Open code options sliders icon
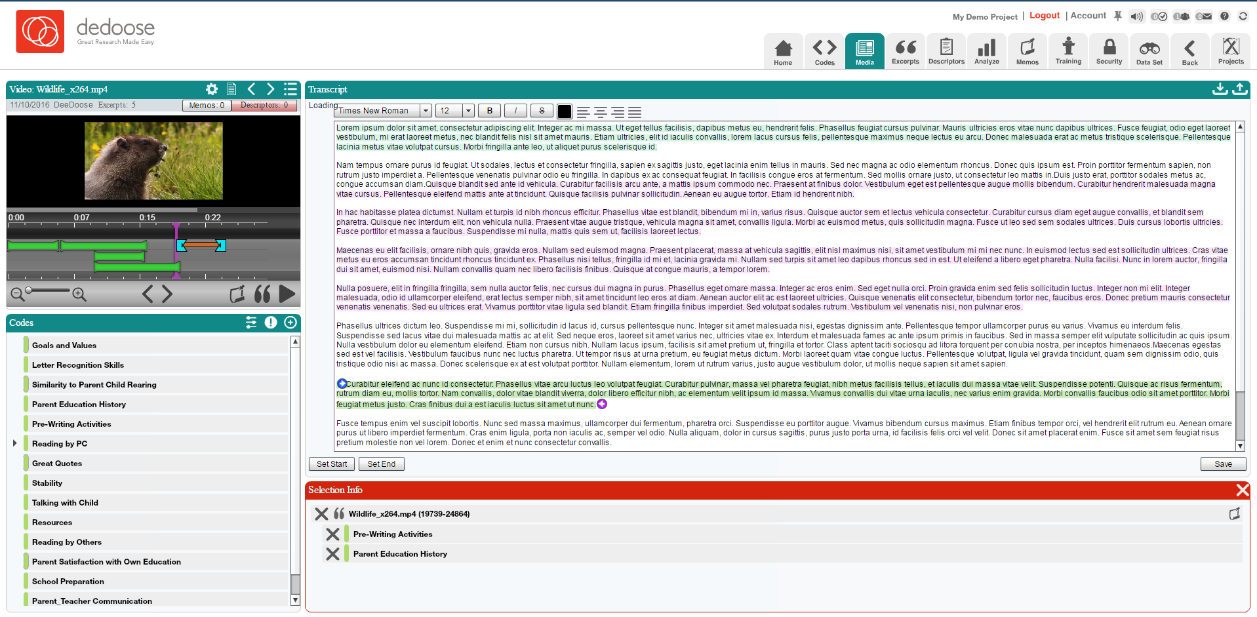This screenshot has width=1257, height=617. click(x=251, y=323)
